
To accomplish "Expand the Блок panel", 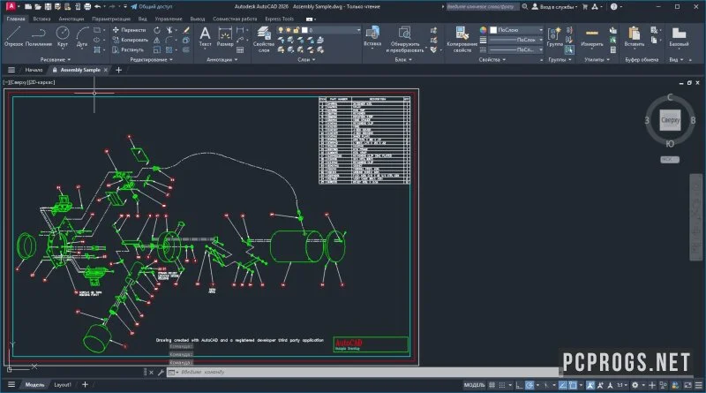I will pos(403,59).
